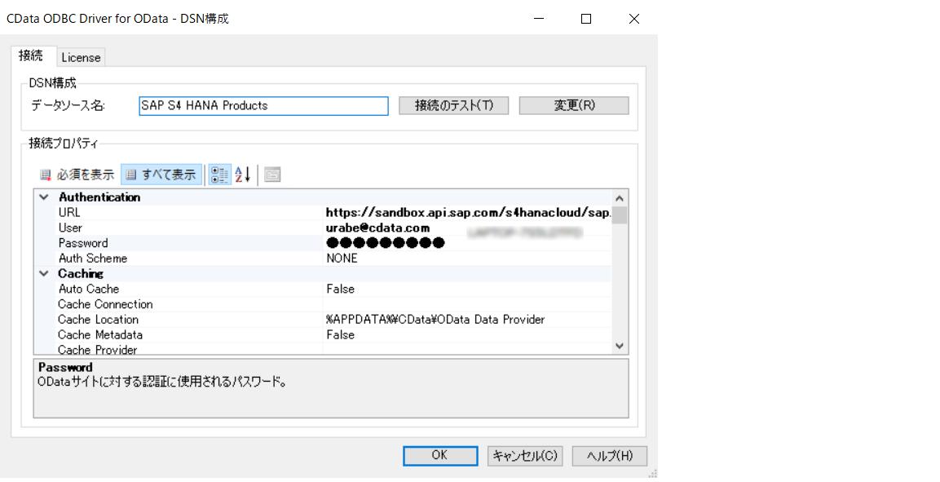Open the property pages icon
The image size is (940, 482).
point(273,175)
